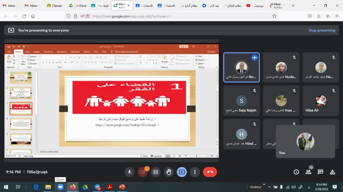
Task: Click the self-view tile labeled You
Action: tap(305, 142)
